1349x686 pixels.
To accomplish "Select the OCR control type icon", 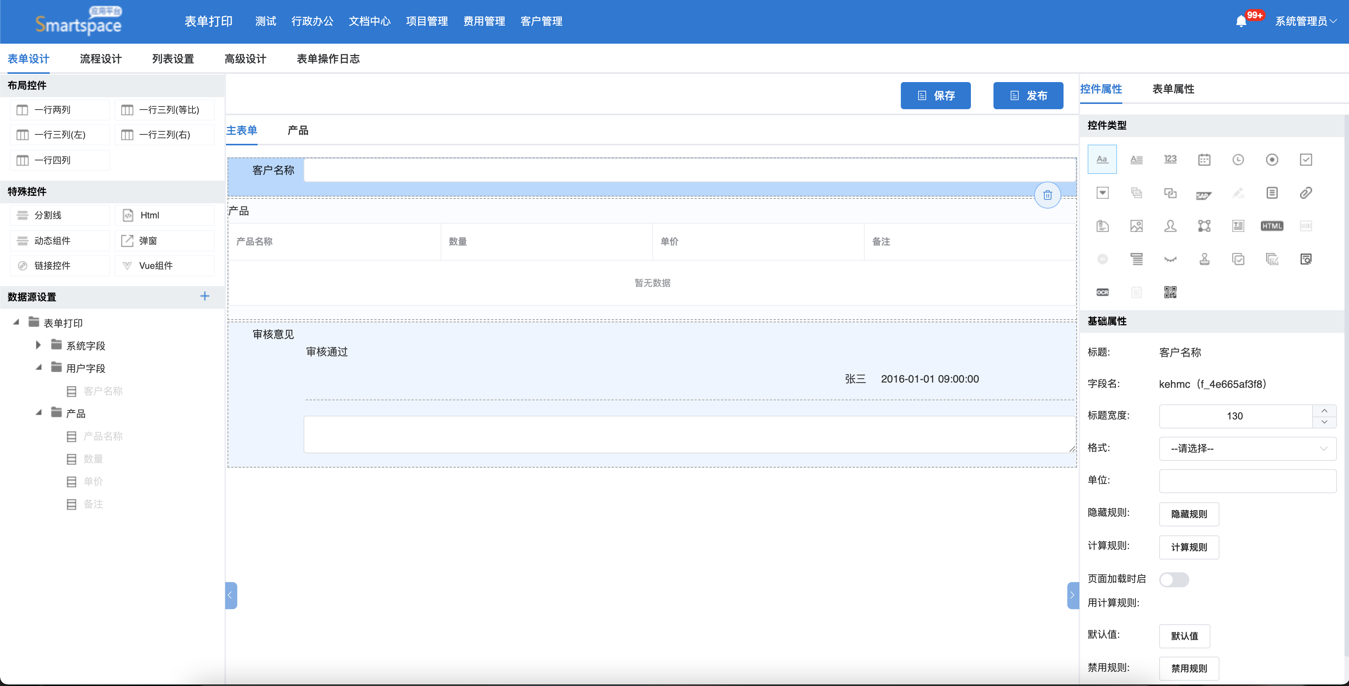I will [1102, 292].
